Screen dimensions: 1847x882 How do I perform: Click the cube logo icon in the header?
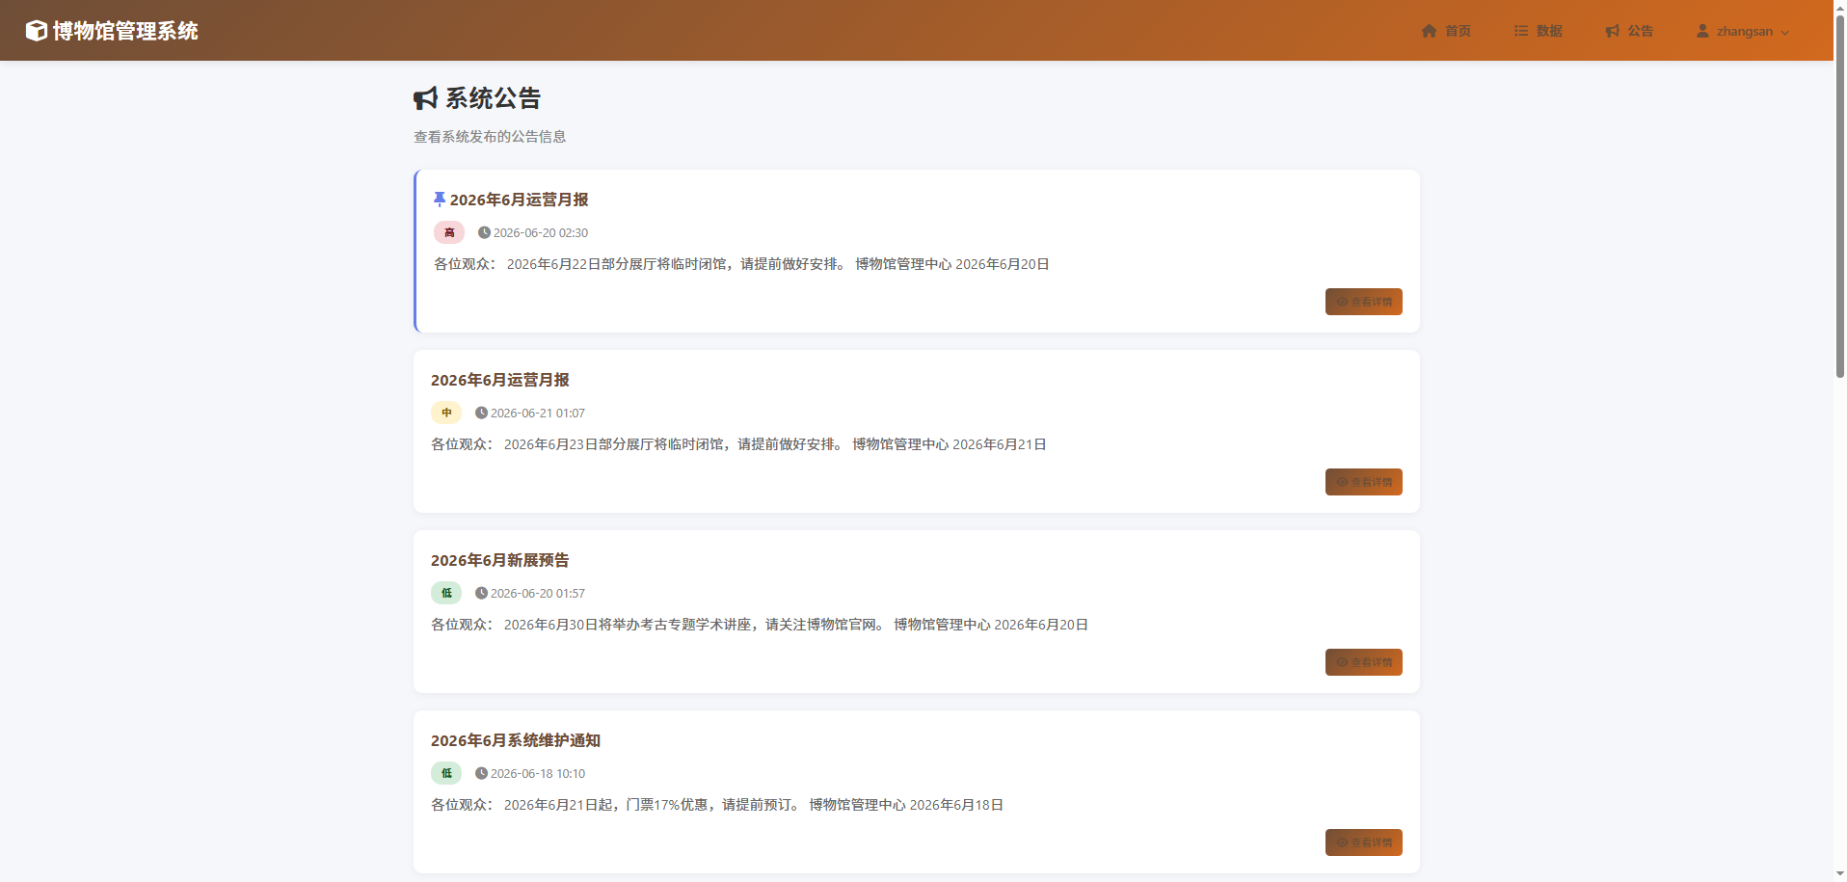tap(36, 31)
